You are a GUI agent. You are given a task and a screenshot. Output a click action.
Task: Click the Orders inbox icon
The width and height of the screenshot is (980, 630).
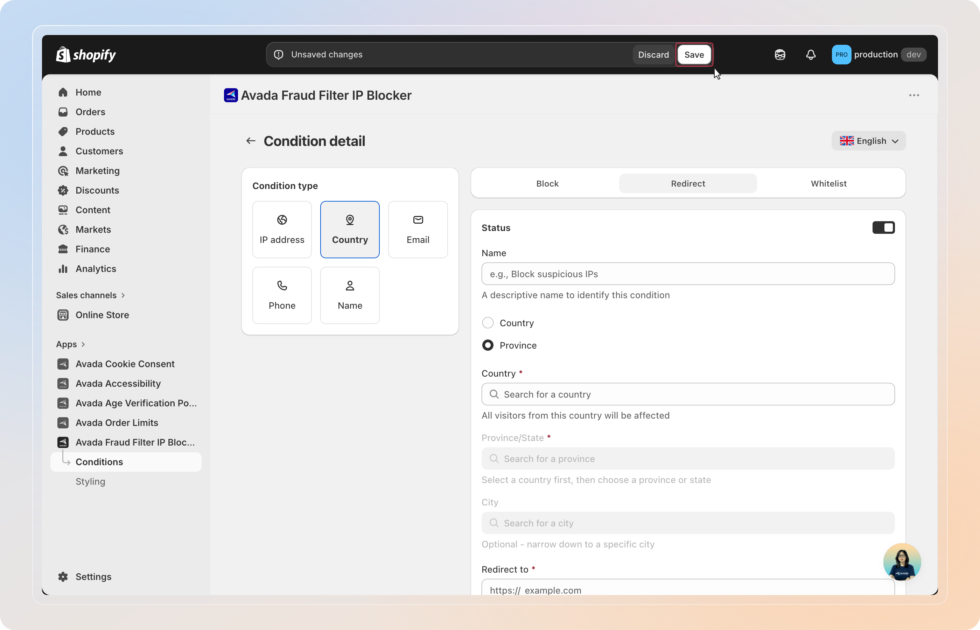coord(63,112)
